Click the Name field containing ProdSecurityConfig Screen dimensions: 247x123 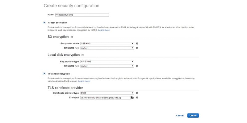coord(82,15)
